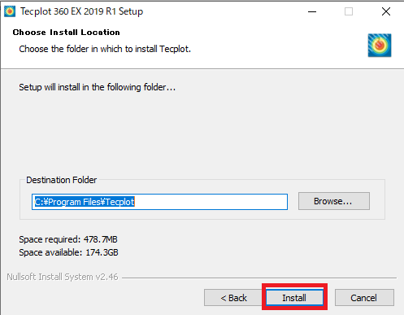Click the Install button

pyautogui.click(x=294, y=298)
